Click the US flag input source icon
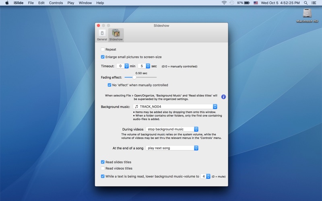 click(x=256, y=3)
